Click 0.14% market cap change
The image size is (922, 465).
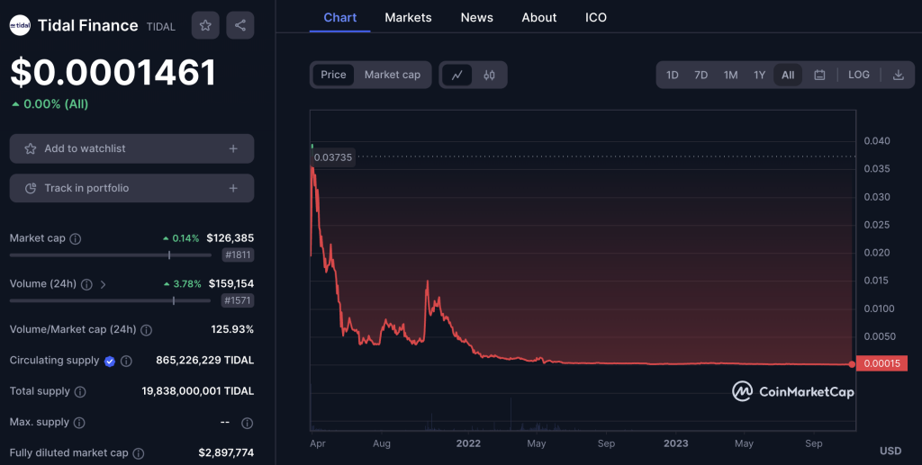point(180,238)
